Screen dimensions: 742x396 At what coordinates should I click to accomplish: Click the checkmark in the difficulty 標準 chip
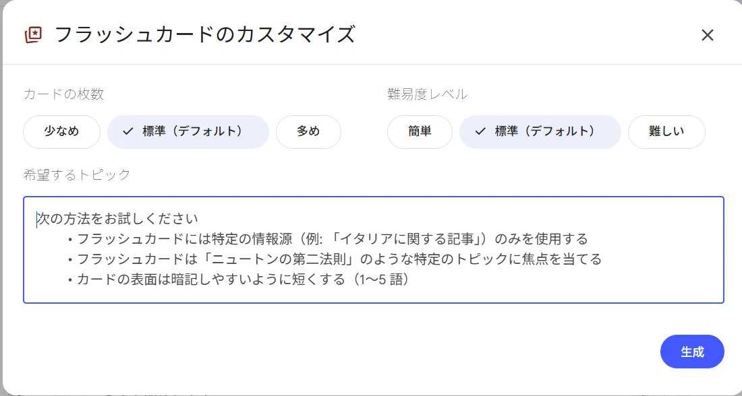point(480,132)
